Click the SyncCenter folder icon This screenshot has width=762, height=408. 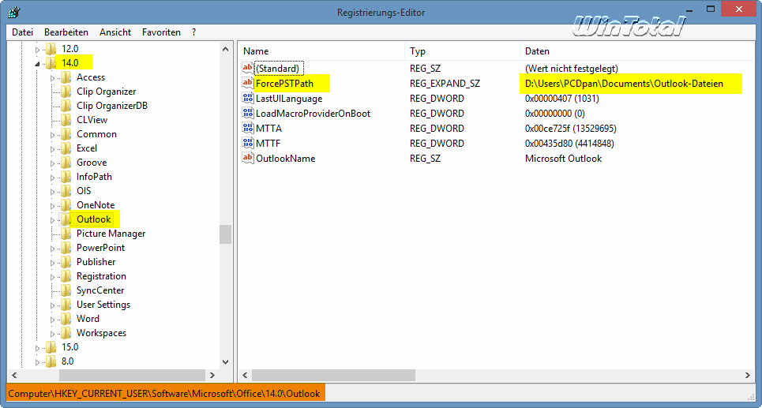pyautogui.click(x=66, y=290)
